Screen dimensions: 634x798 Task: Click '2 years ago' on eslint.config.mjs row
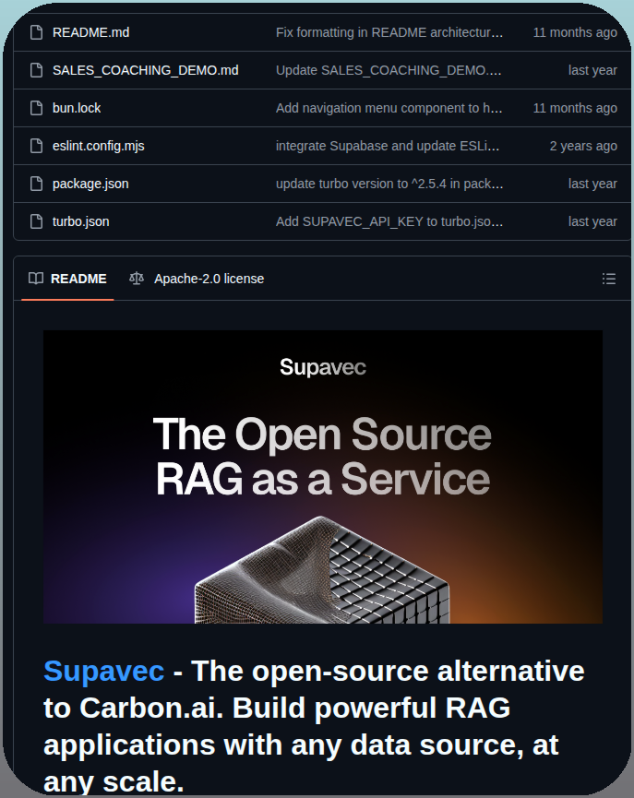(x=583, y=146)
